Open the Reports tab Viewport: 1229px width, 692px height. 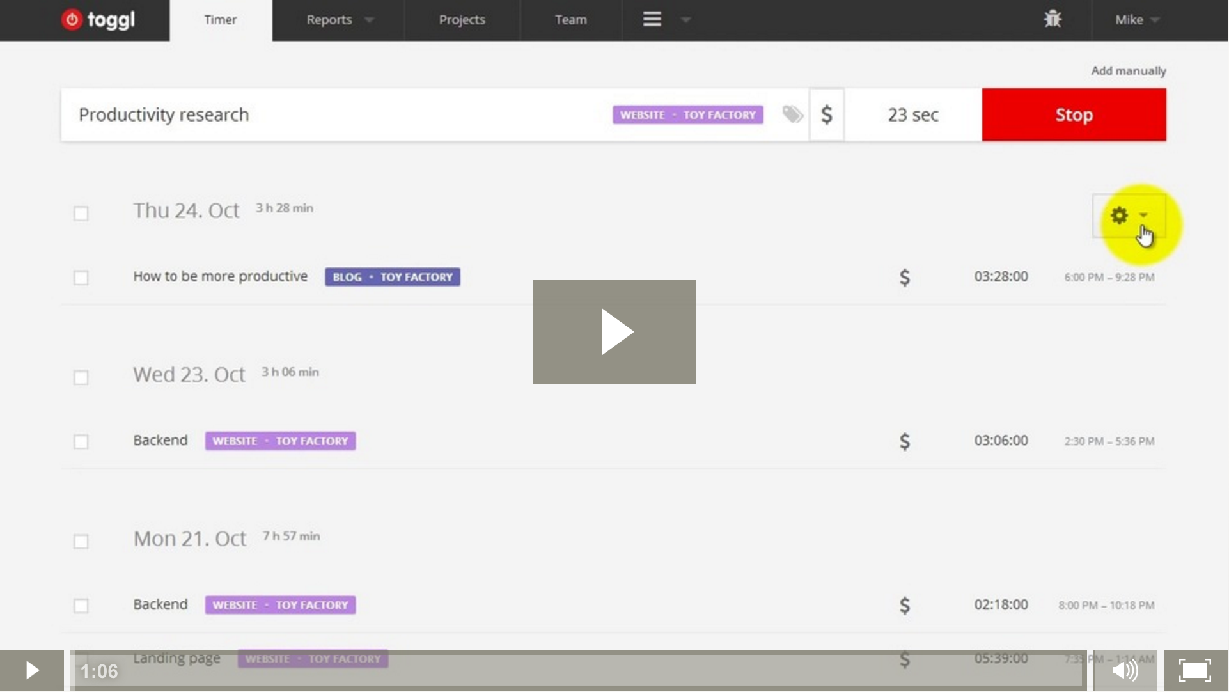[329, 20]
